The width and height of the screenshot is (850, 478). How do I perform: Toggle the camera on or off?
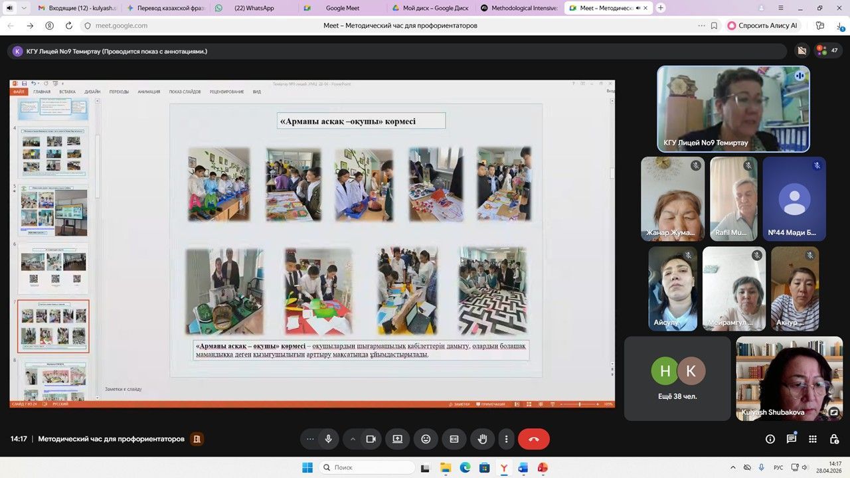coord(371,439)
